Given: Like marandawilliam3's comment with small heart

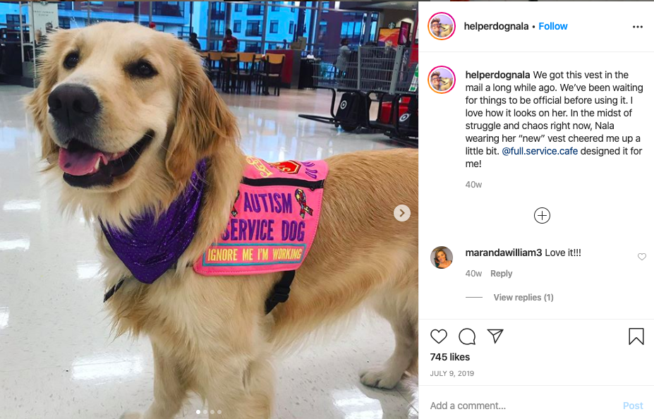Looking at the screenshot, I should (x=642, y=257).
